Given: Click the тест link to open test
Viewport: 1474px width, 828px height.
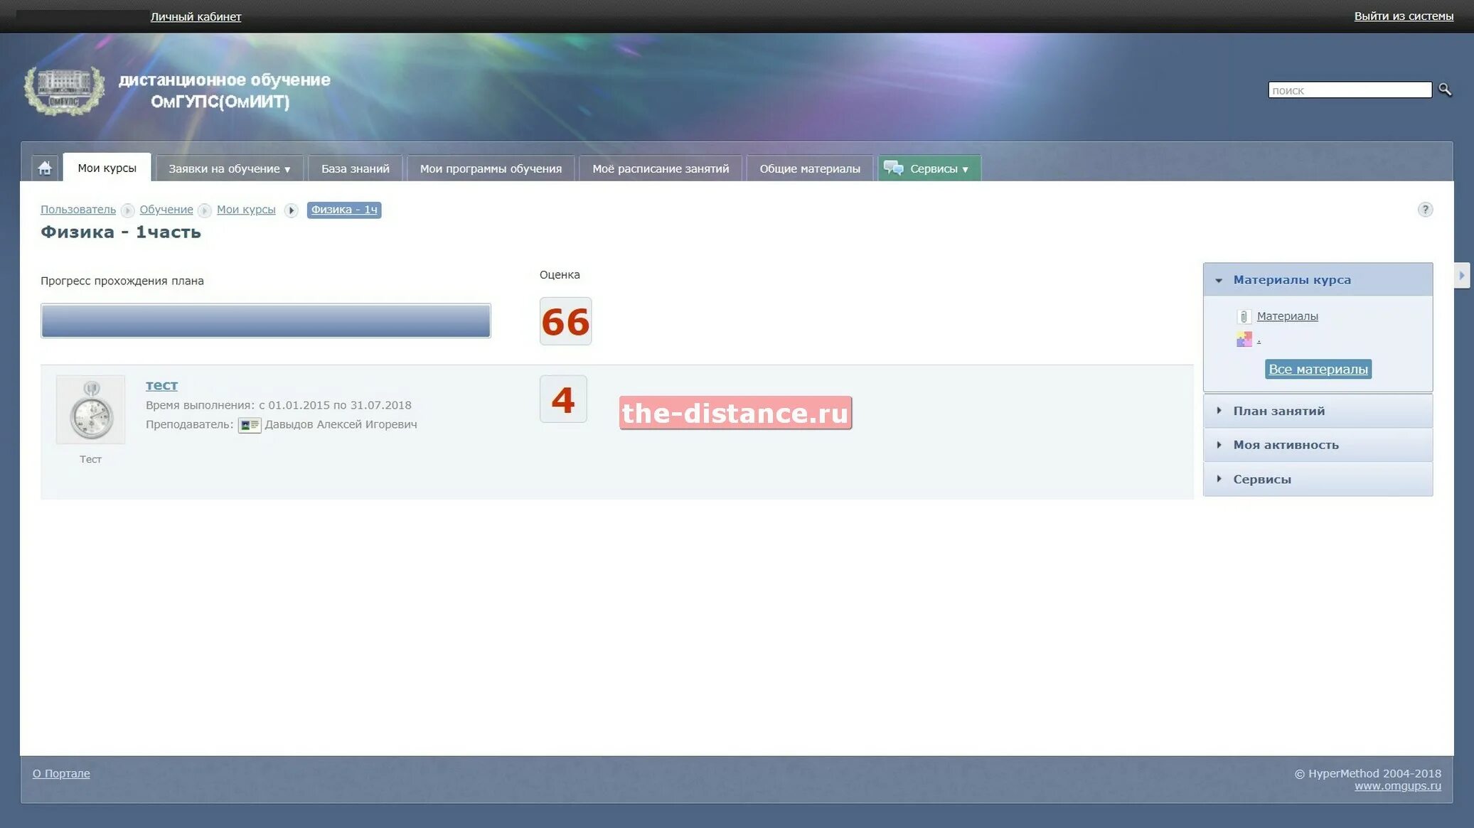Looking at the screenshot, I should (161, 385).
